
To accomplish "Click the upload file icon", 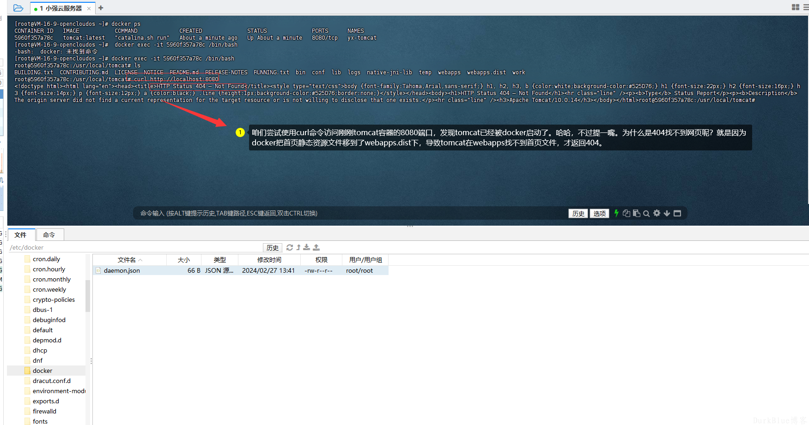I will 316,247.
